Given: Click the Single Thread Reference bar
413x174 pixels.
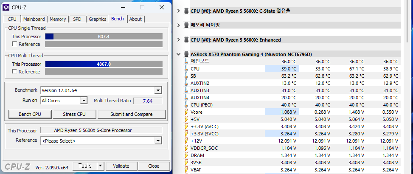Looking at the screenshot, I should (104, 44).
